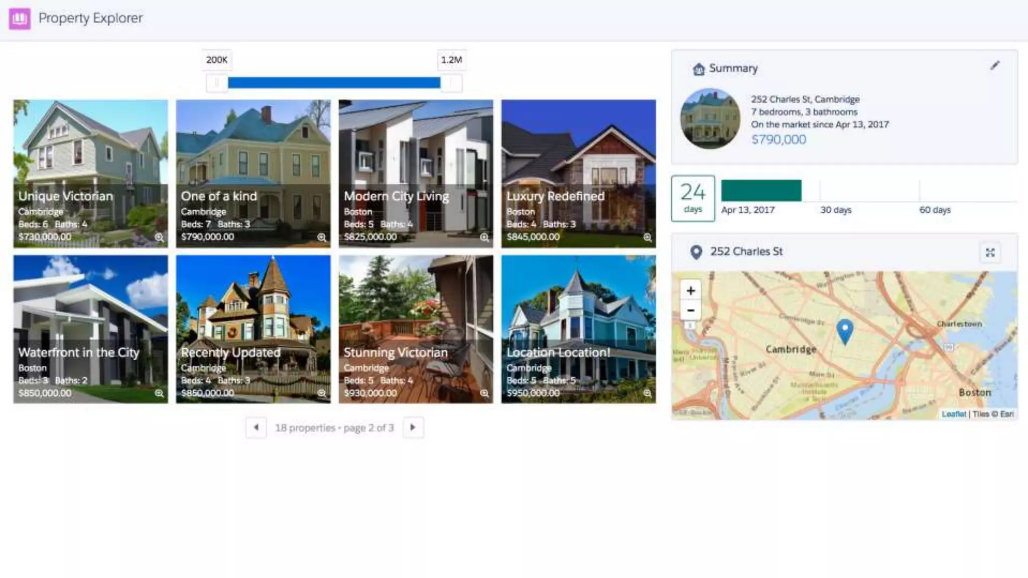Click the minimum price slider handle

[x=217, y=83]
